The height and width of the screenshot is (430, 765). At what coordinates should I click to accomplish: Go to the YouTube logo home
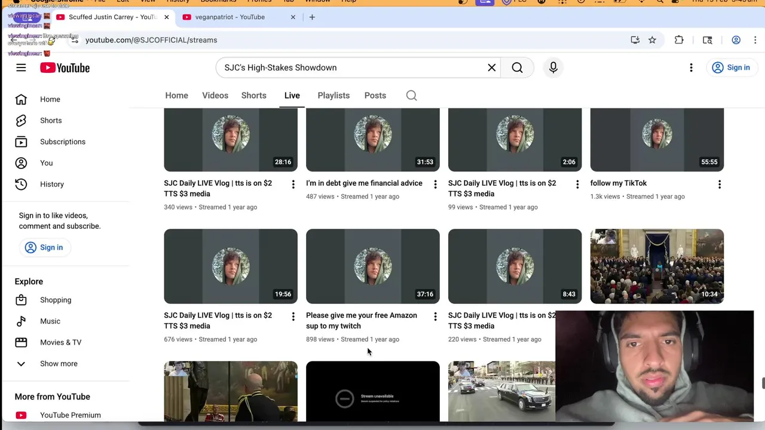65,68
